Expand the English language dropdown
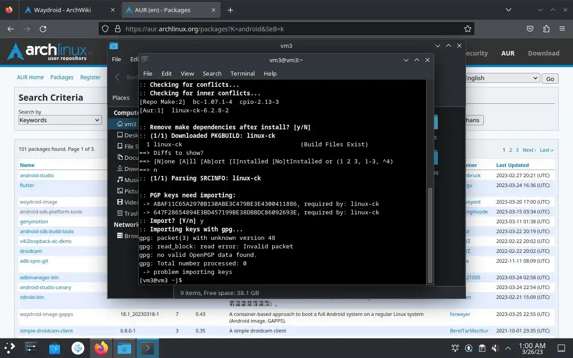Image resolution: width=573 pixels, height=358 pixels. pos(501,78)
